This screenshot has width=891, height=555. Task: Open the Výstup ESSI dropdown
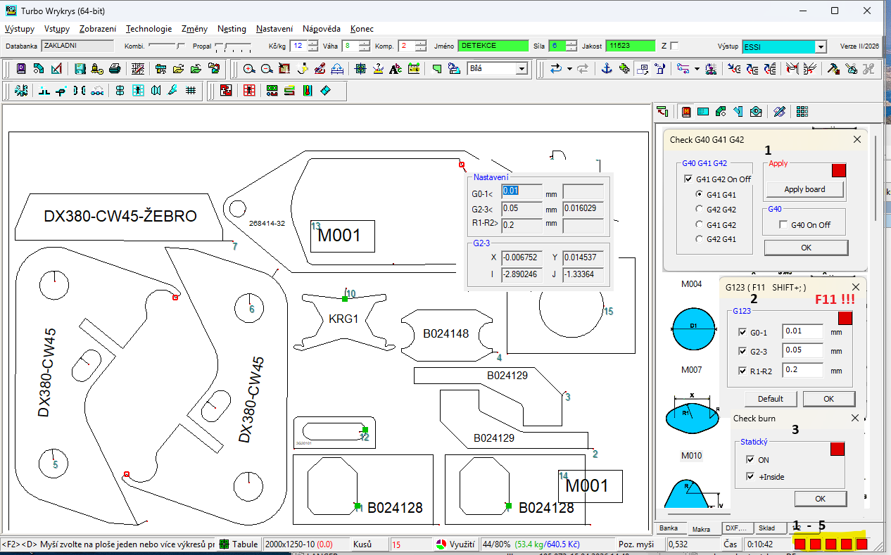[819, 47]
